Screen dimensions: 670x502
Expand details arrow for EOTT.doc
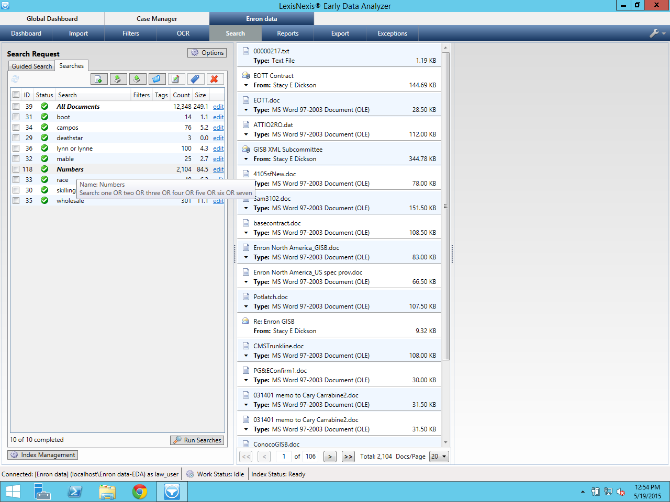tap(246, 110)
